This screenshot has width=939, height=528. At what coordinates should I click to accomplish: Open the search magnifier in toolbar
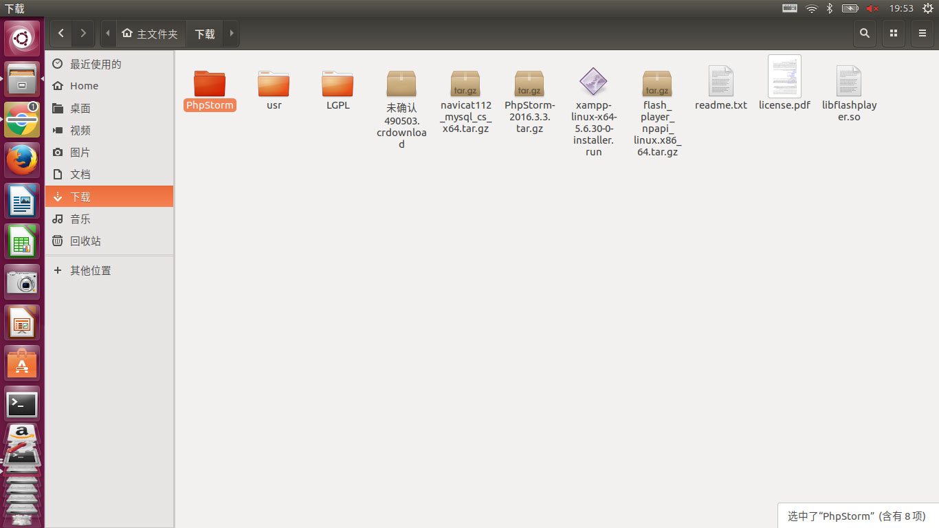coord(865,33)
